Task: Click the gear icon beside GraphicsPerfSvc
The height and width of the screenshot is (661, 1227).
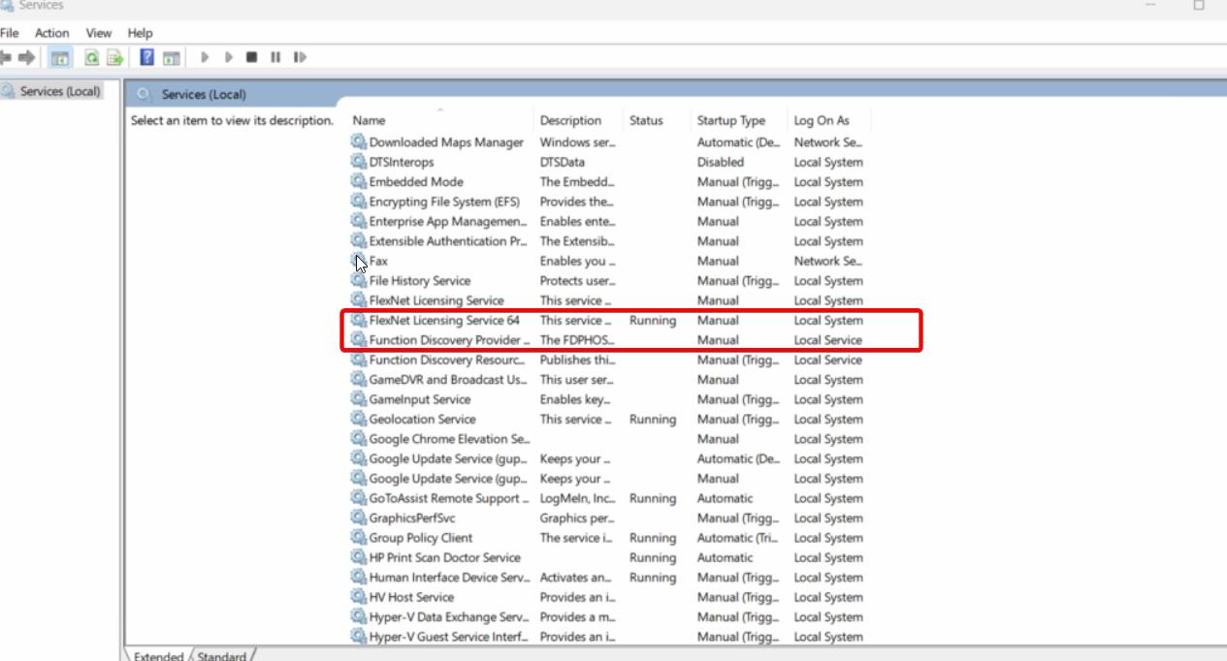Action: (359, 518)
